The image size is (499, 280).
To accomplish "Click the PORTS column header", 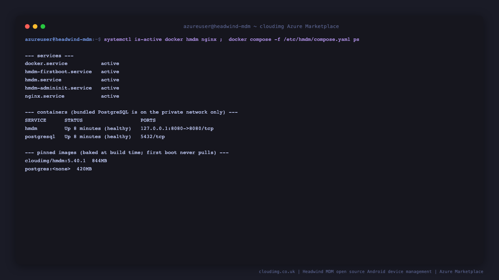I will (148, 121).
